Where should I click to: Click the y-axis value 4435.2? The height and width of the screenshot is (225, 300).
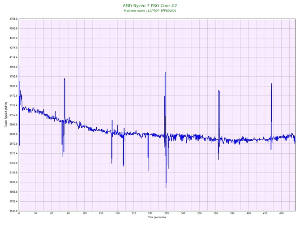(x=13, y=38)
